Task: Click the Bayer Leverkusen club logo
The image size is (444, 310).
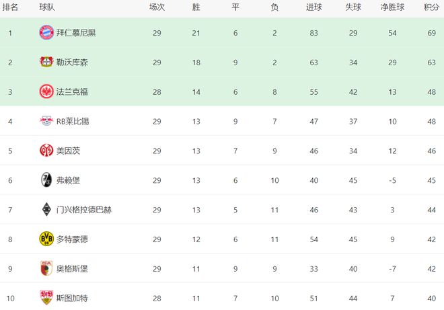Action: click(x=46, y=62)
